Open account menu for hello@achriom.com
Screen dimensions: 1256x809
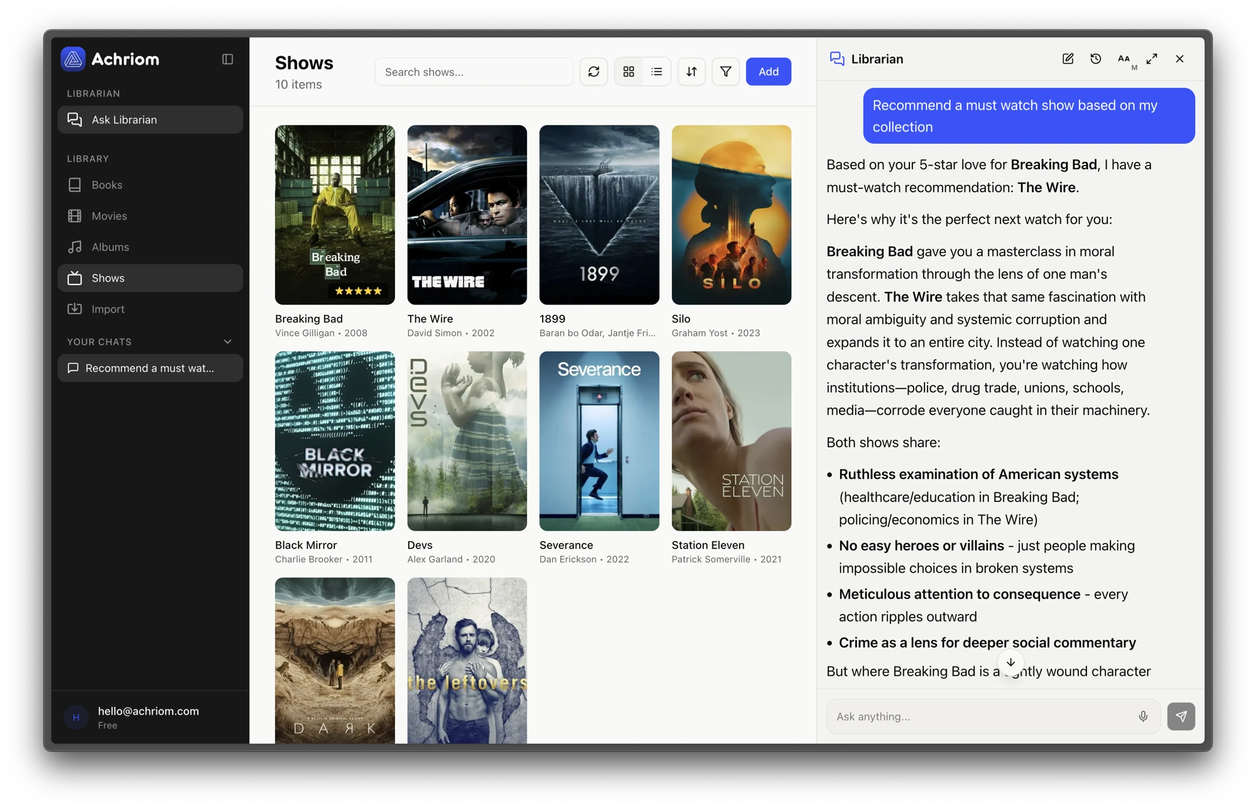[x=149, y=717]
